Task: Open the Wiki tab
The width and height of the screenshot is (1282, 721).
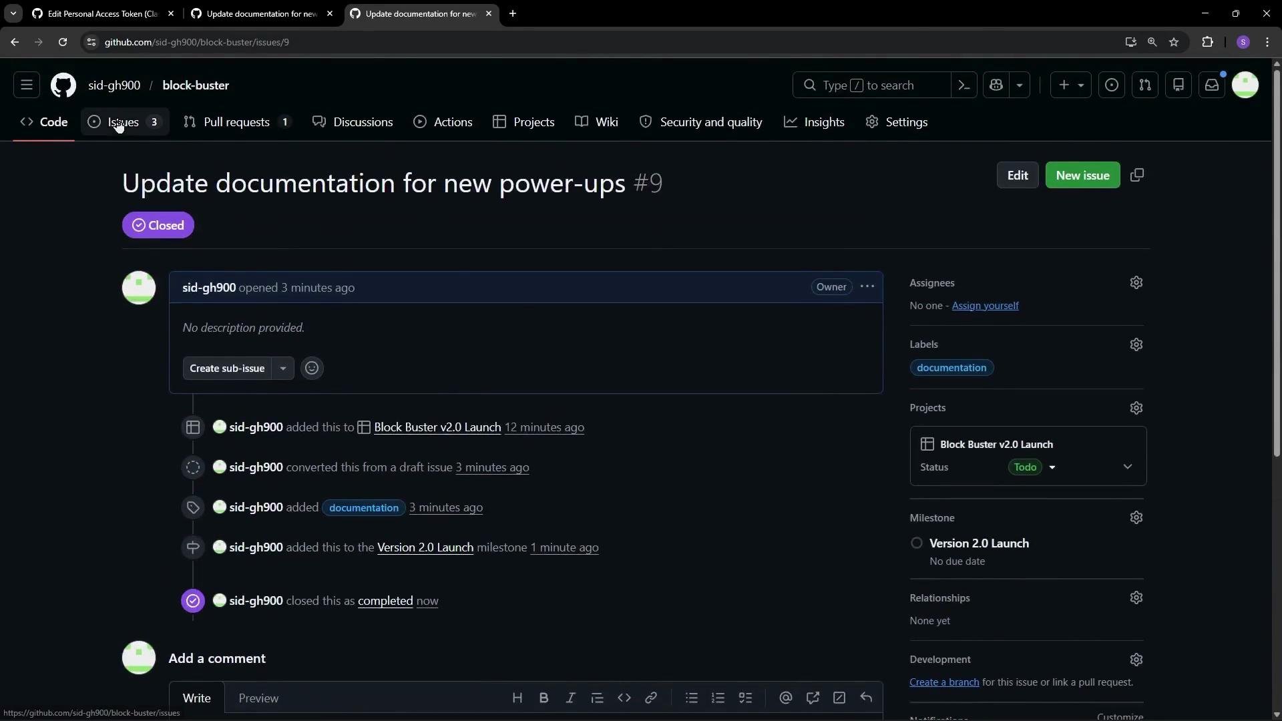Action: click(x=597, y=122)
